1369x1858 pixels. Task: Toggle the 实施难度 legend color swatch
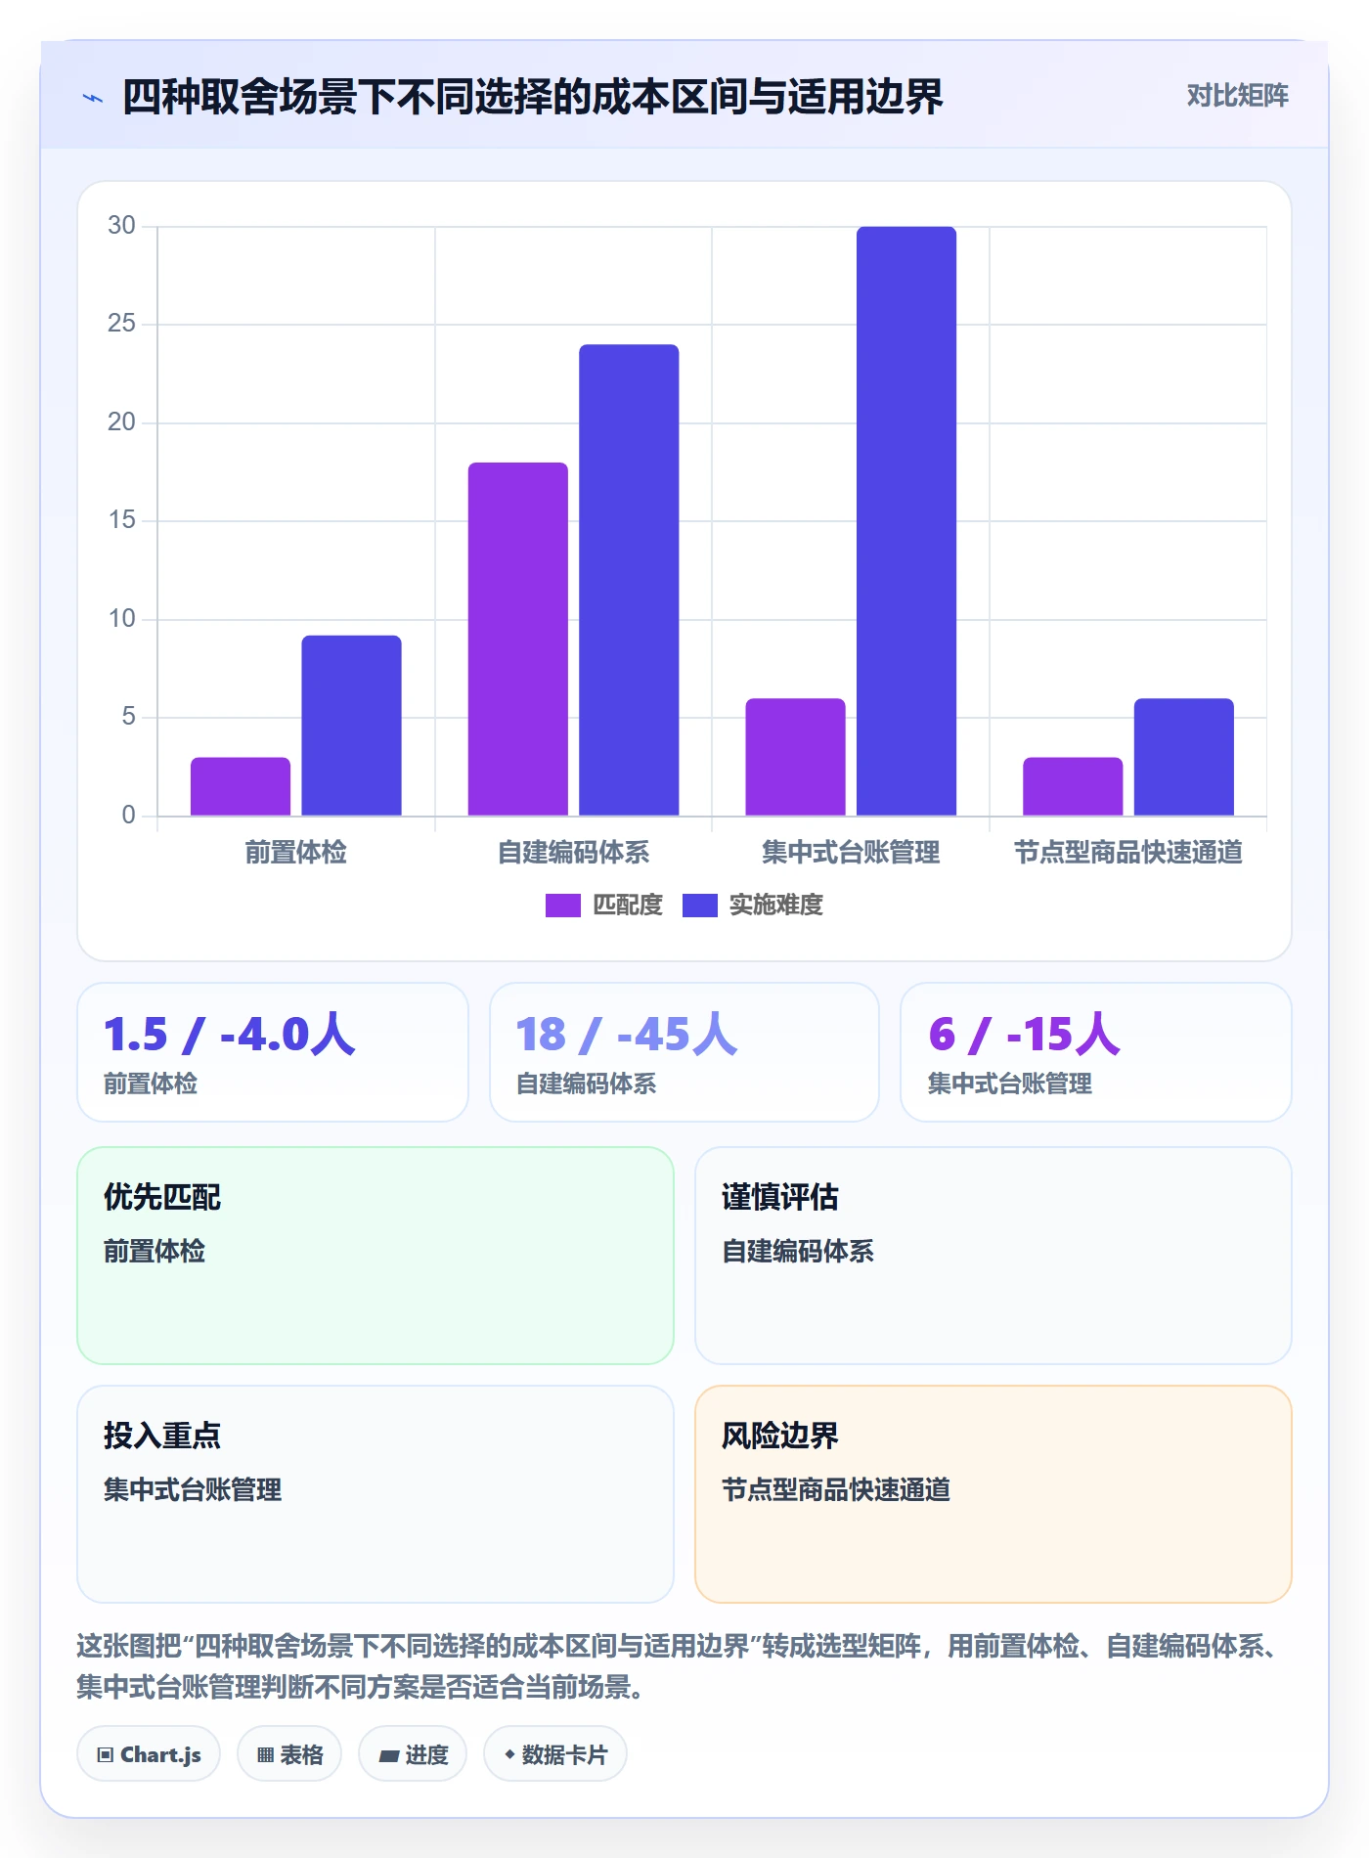click(x=700, y=906)
